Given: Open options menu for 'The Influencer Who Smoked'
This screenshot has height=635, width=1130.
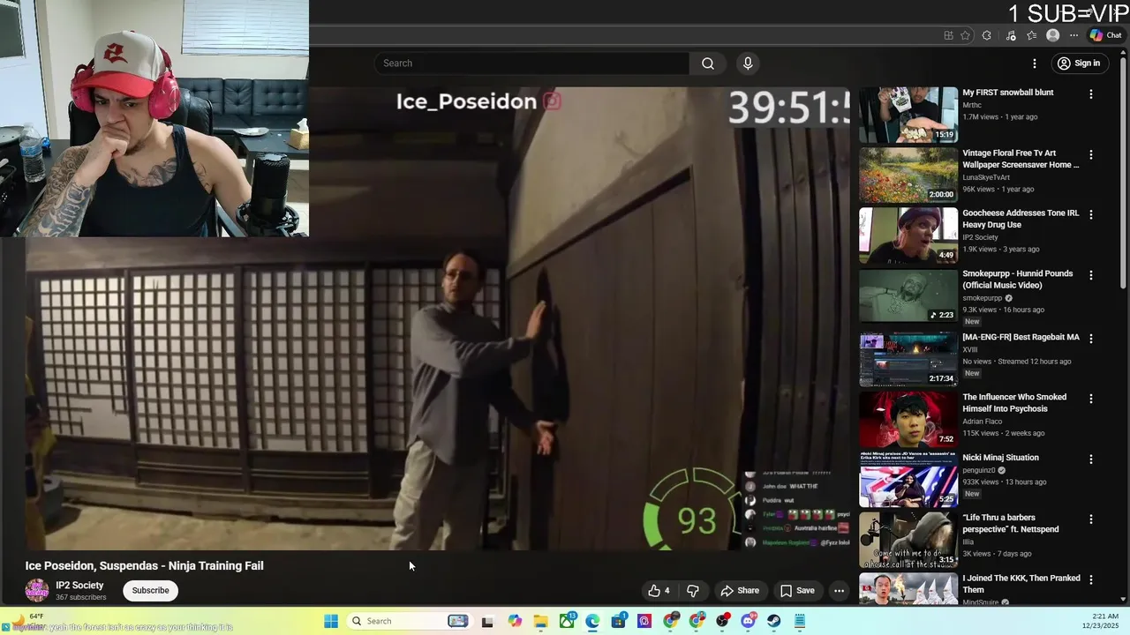Looking at the screenshot, I should click(x=1091, y=399).
